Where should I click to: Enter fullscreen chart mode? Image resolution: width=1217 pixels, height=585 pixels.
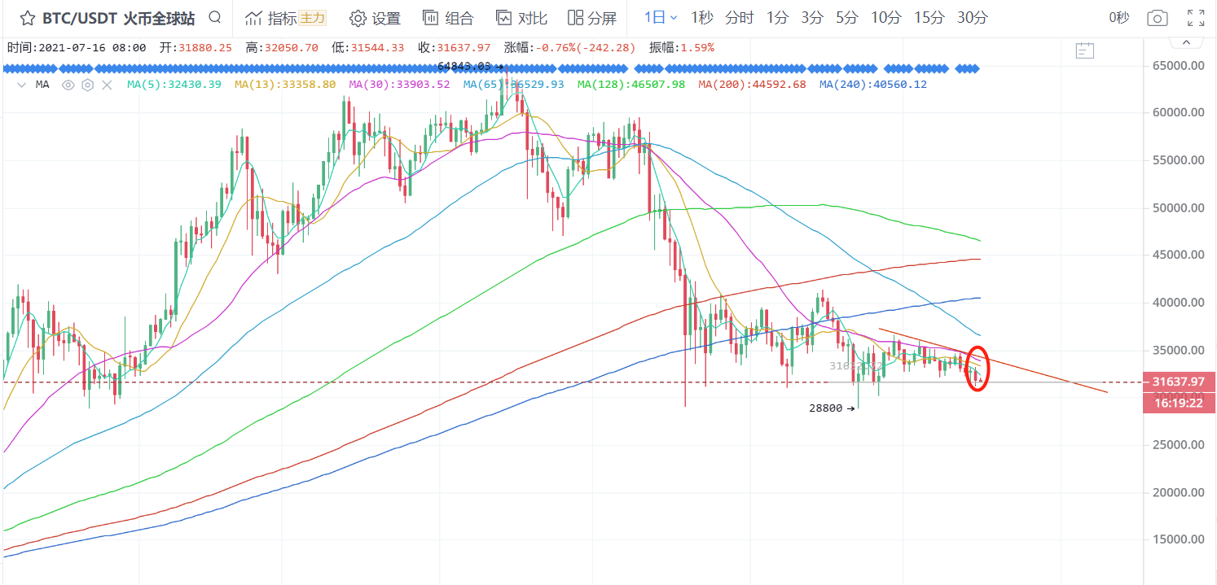(x=1196, y=18)
